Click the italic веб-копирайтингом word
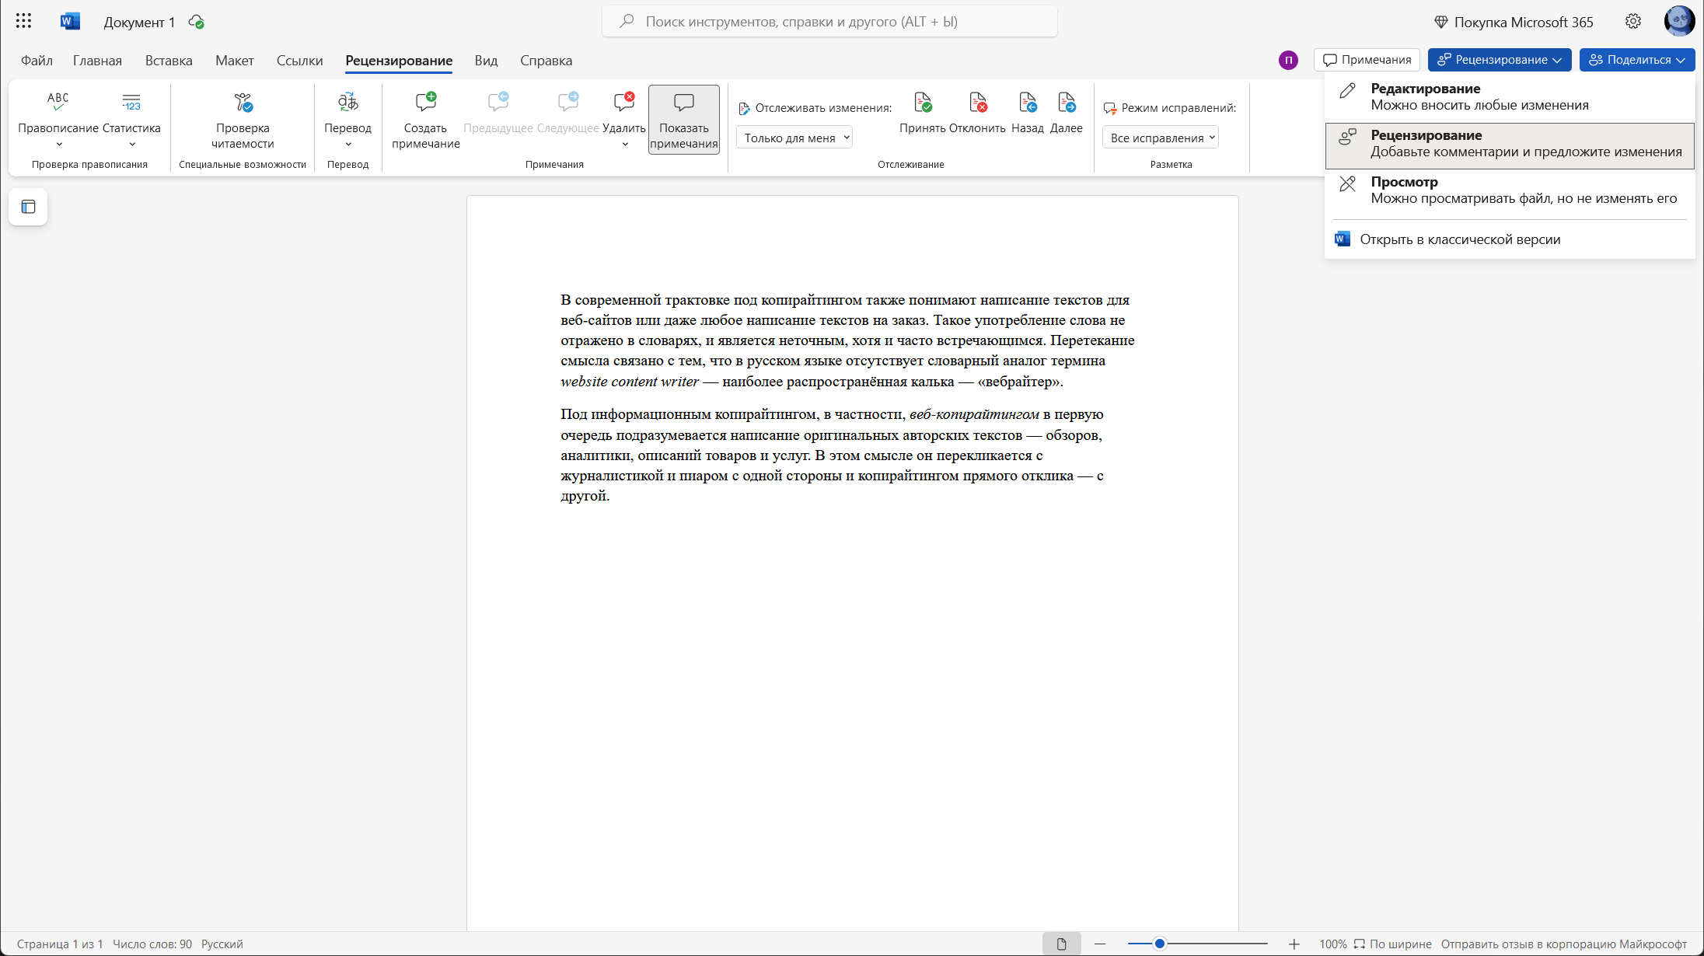Image resolution: width=1704 pixels, height=956 pixels. point(974,414)
